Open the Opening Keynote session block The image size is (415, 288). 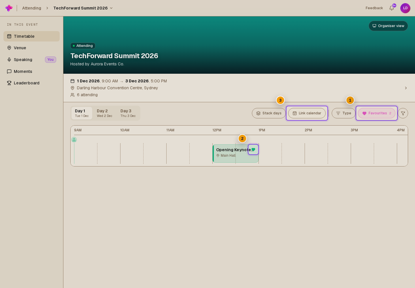point(235,154)
